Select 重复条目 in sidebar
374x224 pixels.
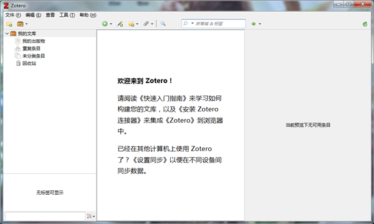click(31, 49)
